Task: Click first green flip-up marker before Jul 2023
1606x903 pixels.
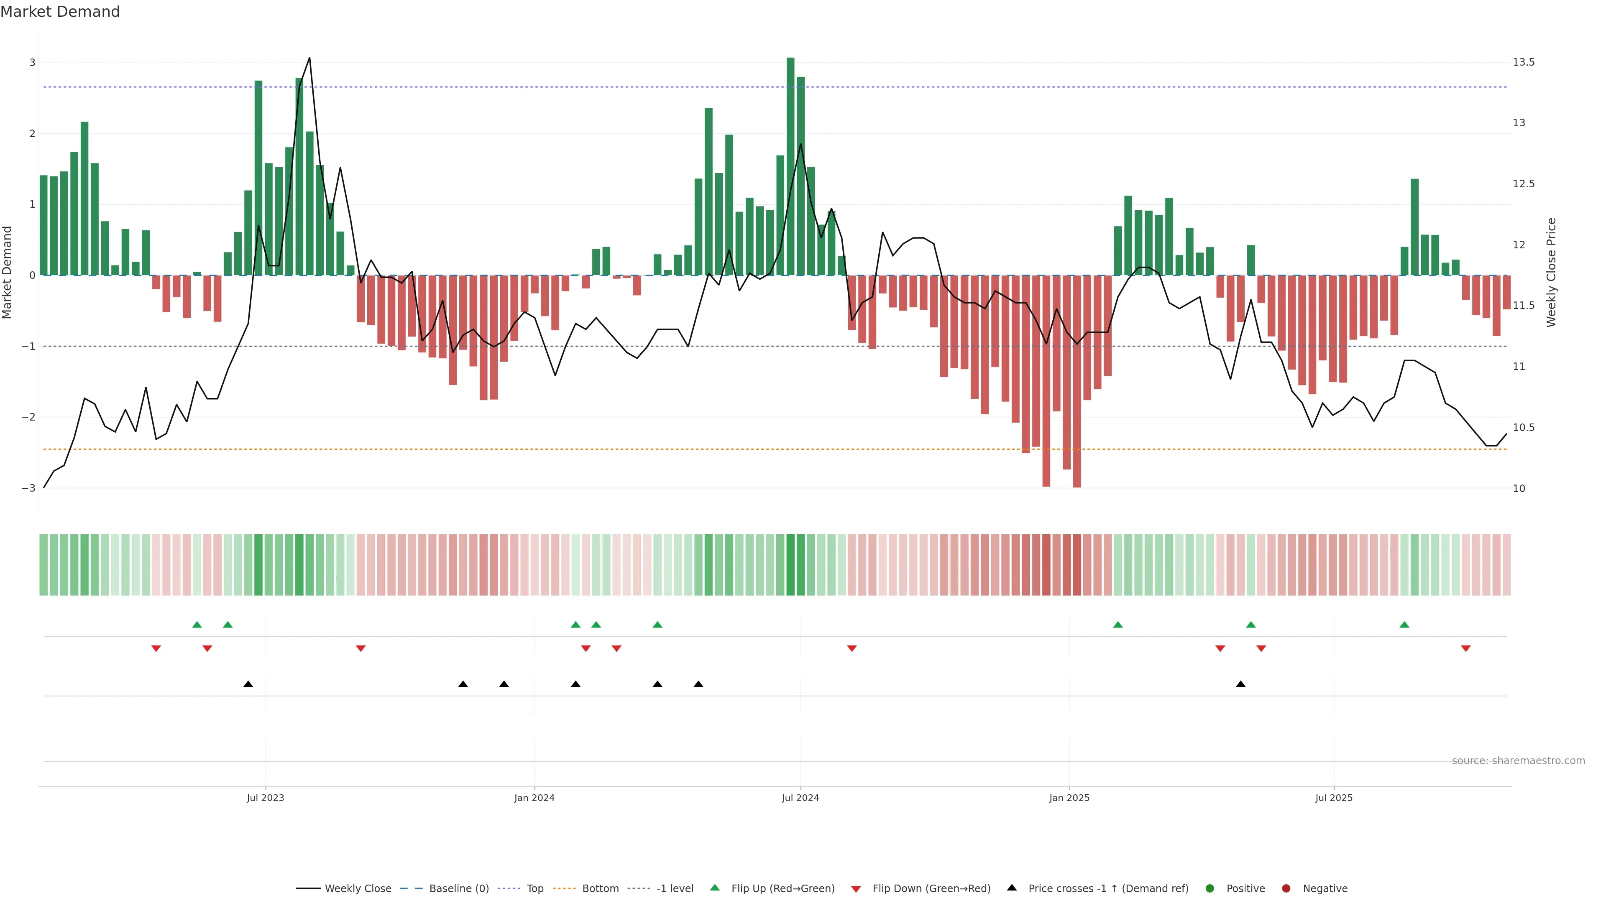Action: click(x=197, y=625)
